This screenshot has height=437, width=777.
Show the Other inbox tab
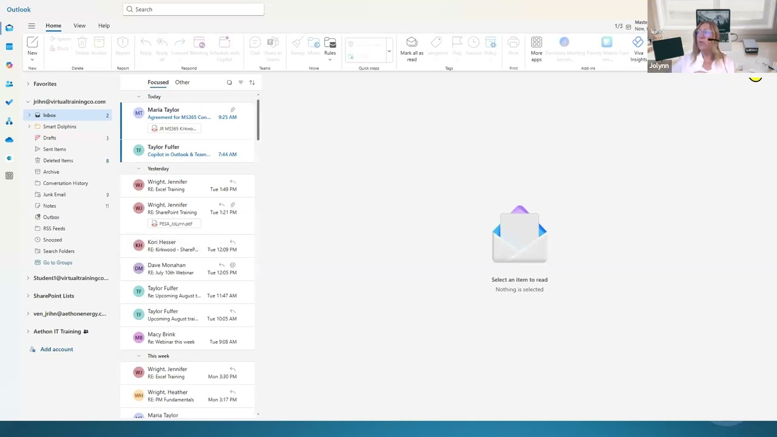tap(182, 83)
